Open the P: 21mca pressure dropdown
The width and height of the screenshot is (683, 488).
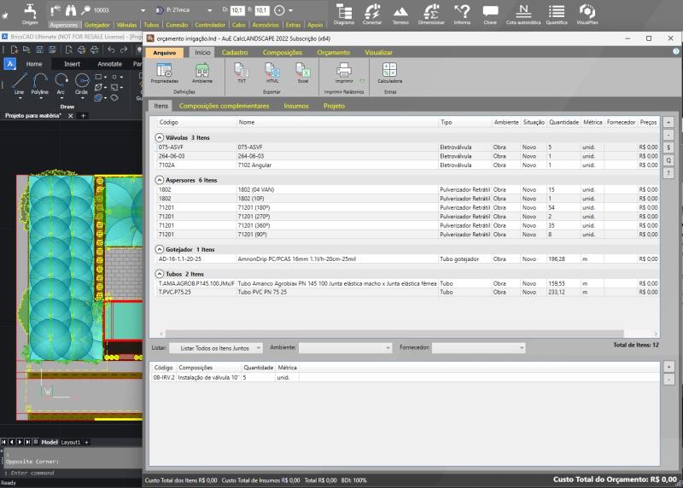pos(209,10)
